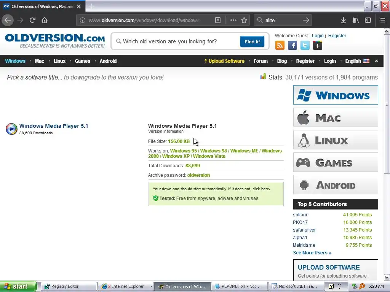Open contributor safarisilver's profile
390x292 pixels.
pos(304,230)
